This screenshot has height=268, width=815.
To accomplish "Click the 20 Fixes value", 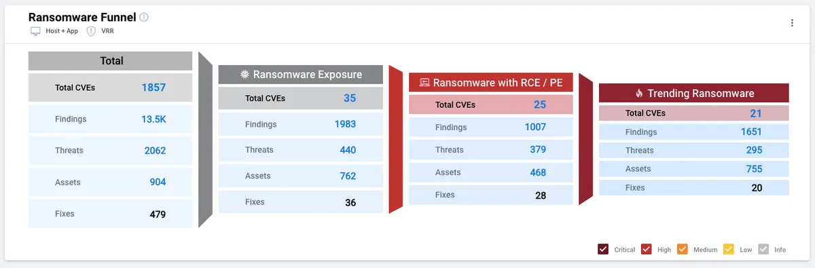I will (x=757, y=188).
